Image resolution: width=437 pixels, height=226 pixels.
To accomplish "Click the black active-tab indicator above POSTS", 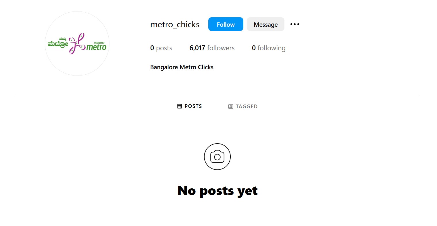I will pyautogui.click(x=190, y=95).
